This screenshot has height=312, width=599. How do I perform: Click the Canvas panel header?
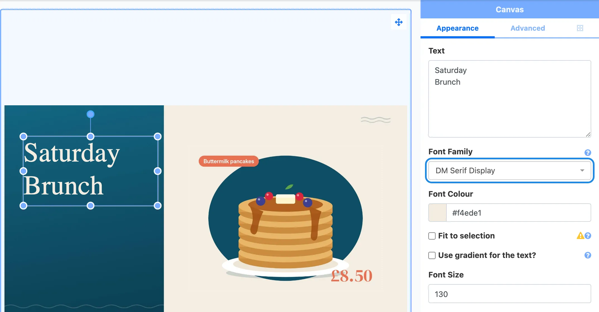(509, 9)
